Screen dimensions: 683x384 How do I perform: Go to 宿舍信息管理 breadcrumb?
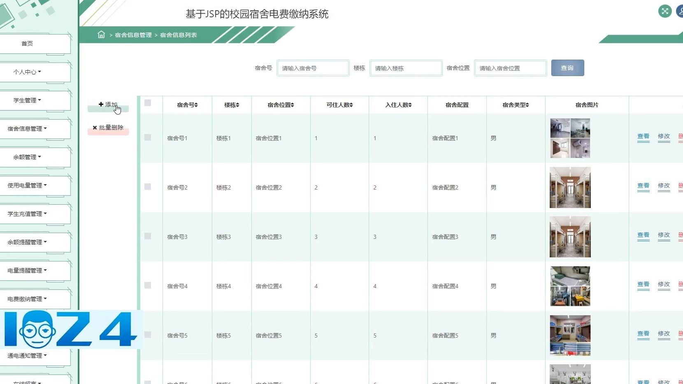pos(133,35)
